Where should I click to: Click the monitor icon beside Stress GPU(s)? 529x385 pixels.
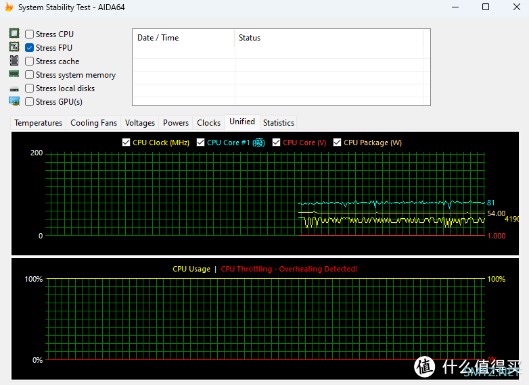point(14,101)
